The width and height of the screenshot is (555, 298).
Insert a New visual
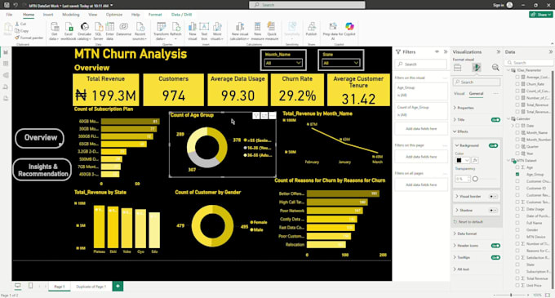click(192, 31)
